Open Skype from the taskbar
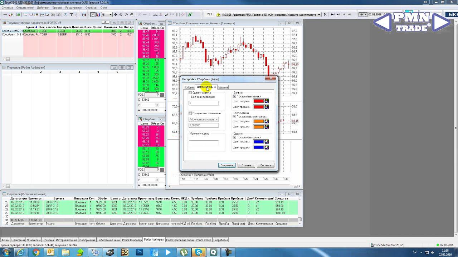This screenshot has height=257, width=458. tap(199, 252)
